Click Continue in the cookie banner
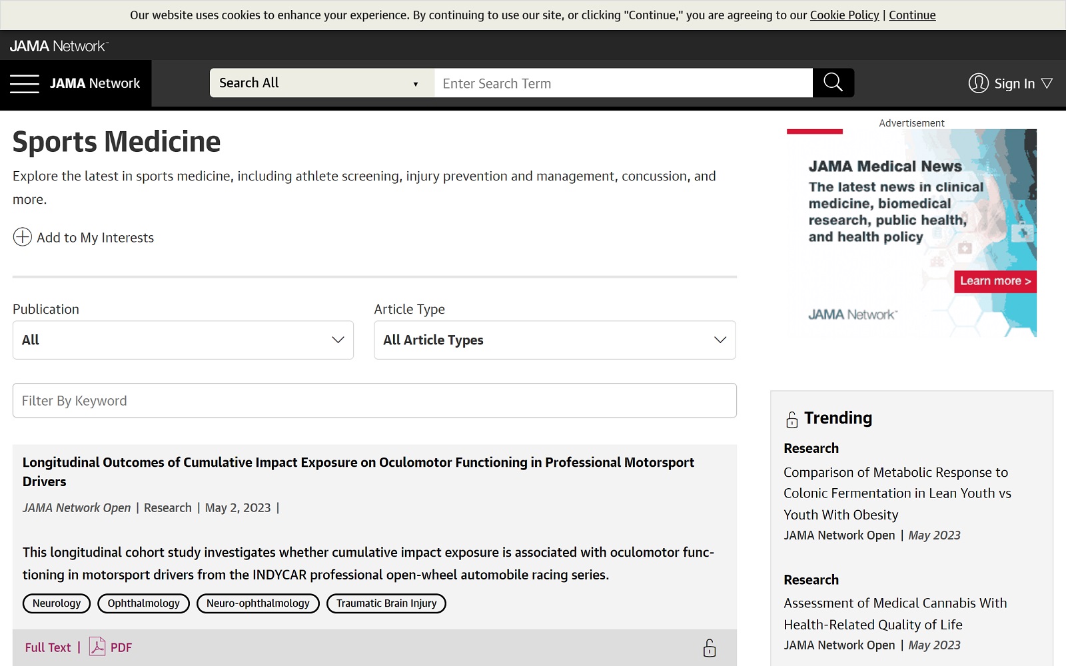This screenshot has width=1066, height=666. pos(912,15)
